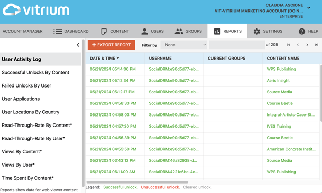Click the Content page icon

104,31
